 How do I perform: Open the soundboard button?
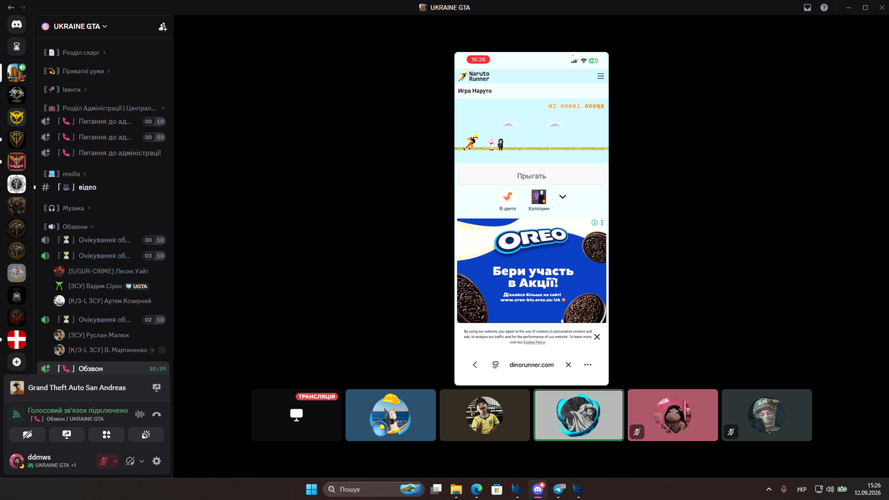[x=147, y=435]
